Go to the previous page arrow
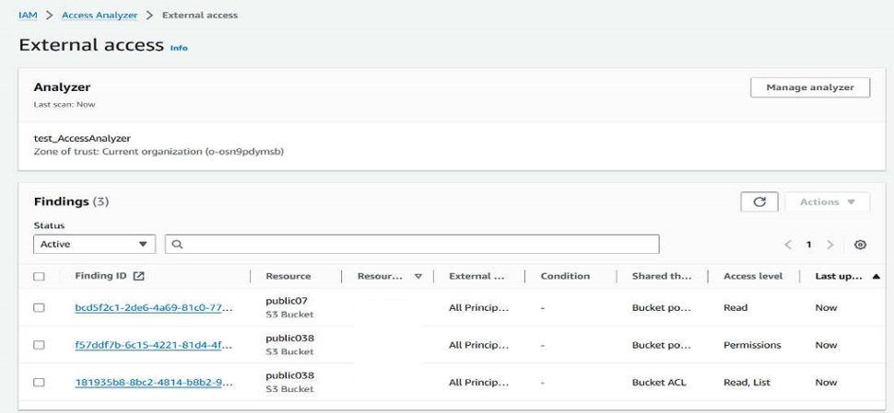Image resolution: width=894 pixels, height=413 pixels. [x=788, y=245]
